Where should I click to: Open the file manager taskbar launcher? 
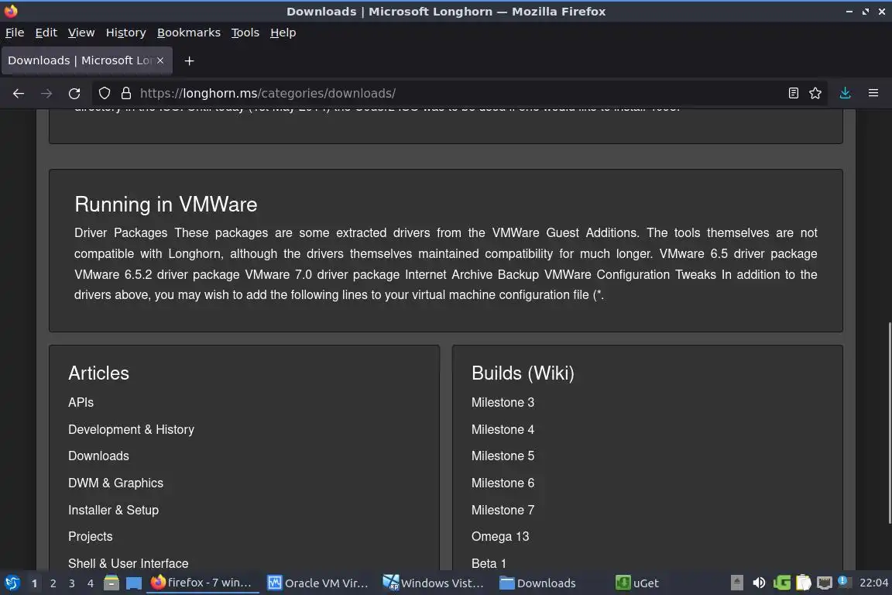[111, 583]
